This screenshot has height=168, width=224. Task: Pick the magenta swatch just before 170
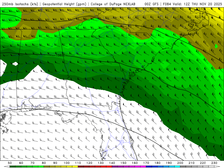(143, 167)
